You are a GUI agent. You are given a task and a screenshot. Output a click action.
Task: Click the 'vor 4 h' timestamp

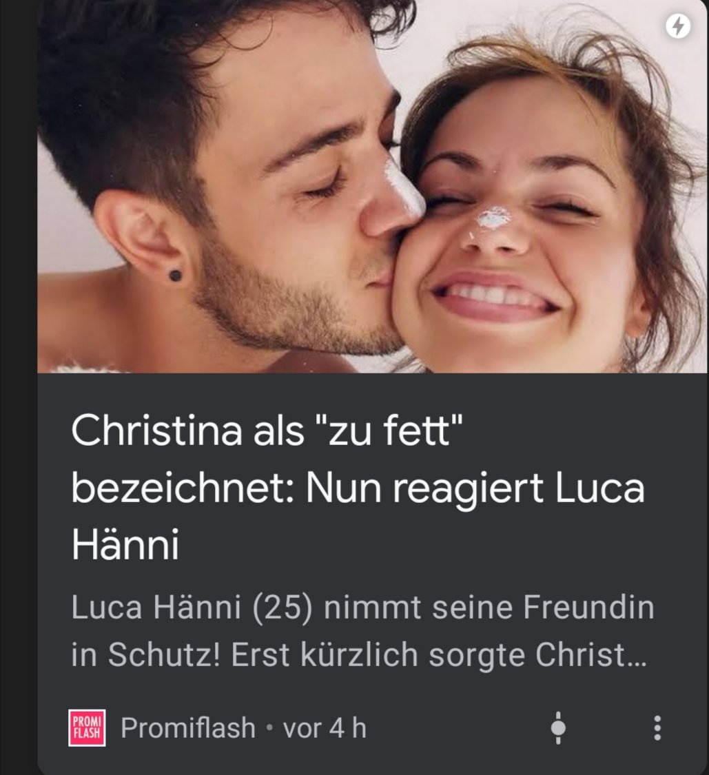(x=325, y=728)
